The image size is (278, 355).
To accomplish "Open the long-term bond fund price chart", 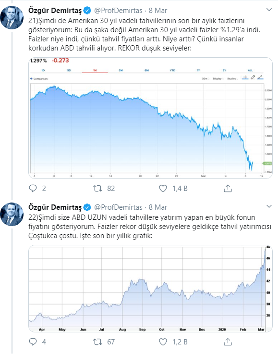I will (151, 289).
